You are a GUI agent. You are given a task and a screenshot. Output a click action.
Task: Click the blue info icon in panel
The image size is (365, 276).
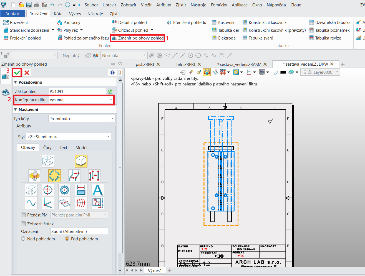point(112,73)
